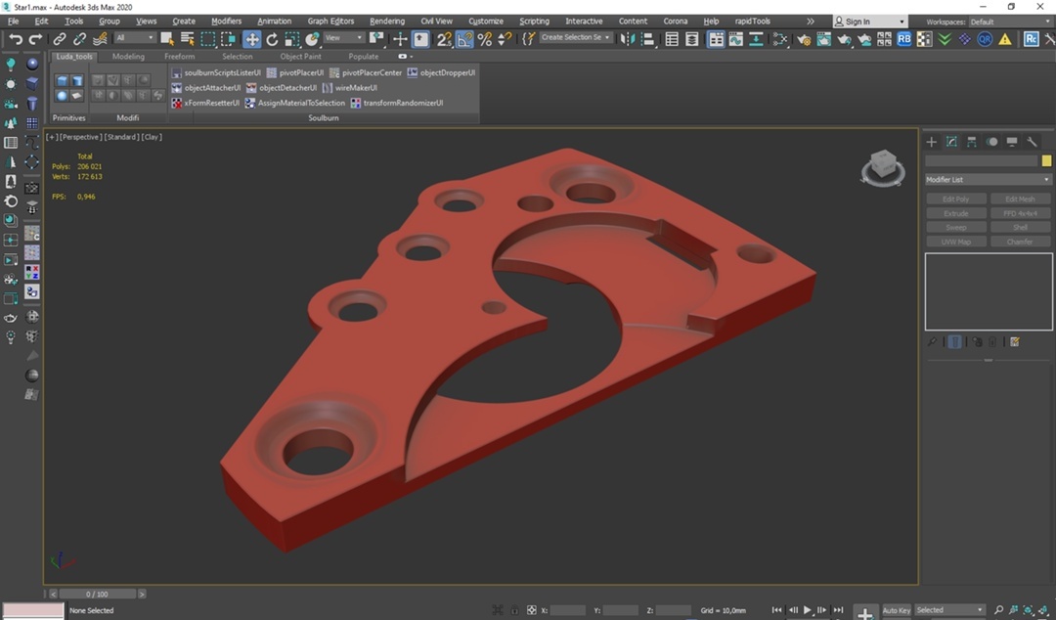
Task: Click the time slider 0 / 100 thumb
Action: point(97,595)
